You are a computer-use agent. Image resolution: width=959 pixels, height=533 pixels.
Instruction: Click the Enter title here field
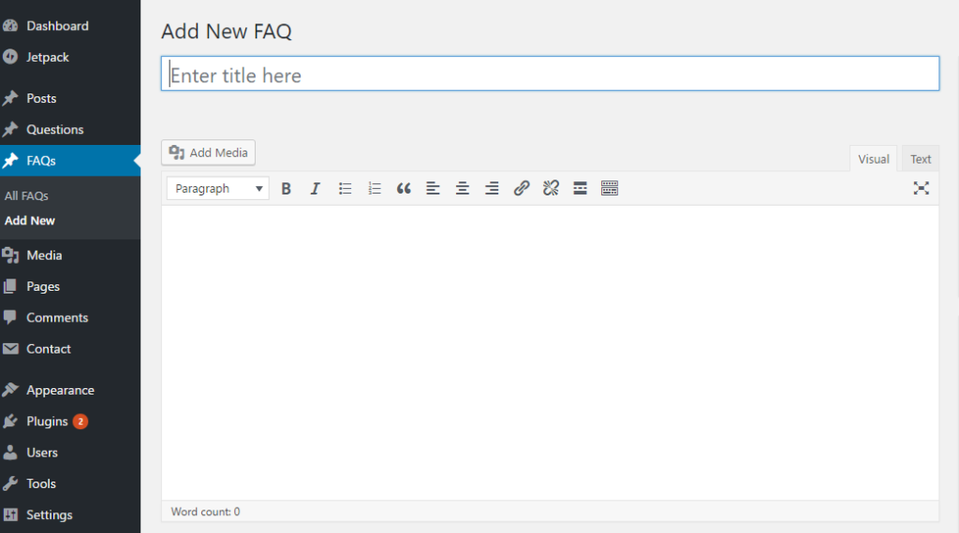click(550, 75)
